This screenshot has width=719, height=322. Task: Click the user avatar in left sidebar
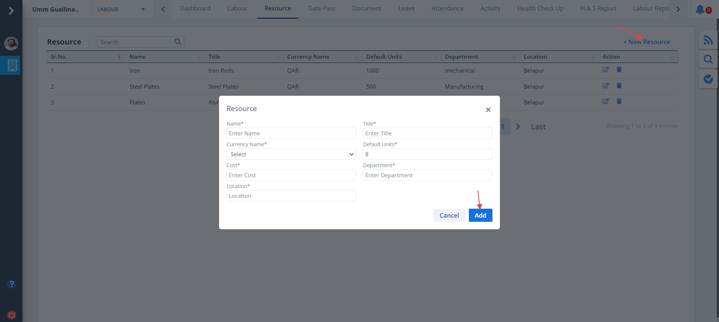coord(11,43)
